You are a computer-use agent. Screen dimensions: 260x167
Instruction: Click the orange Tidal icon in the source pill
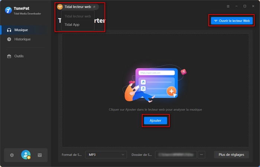coord(60,7)
